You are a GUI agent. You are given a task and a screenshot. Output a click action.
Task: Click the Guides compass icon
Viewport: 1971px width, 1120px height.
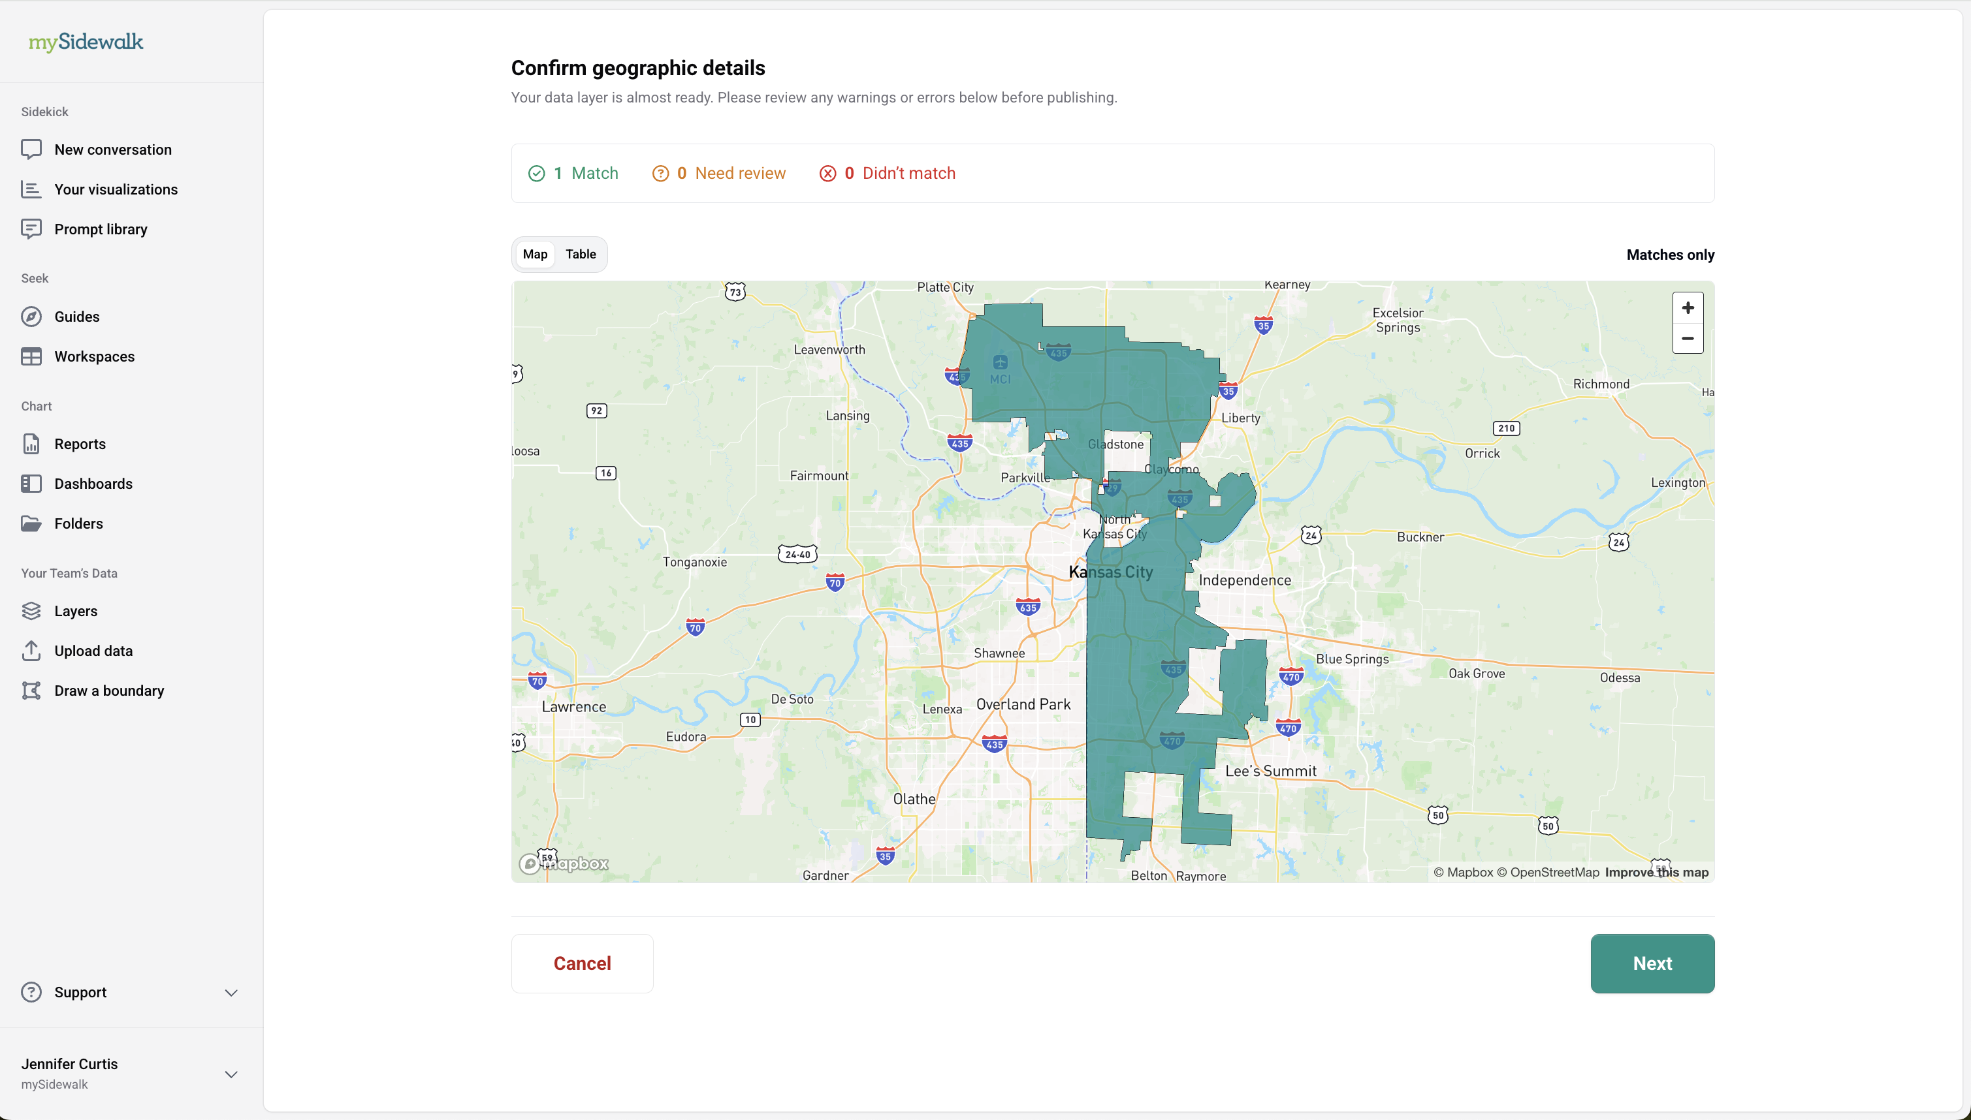point(31,317)
